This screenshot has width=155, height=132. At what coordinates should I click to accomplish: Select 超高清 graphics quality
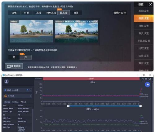[64, 13]
